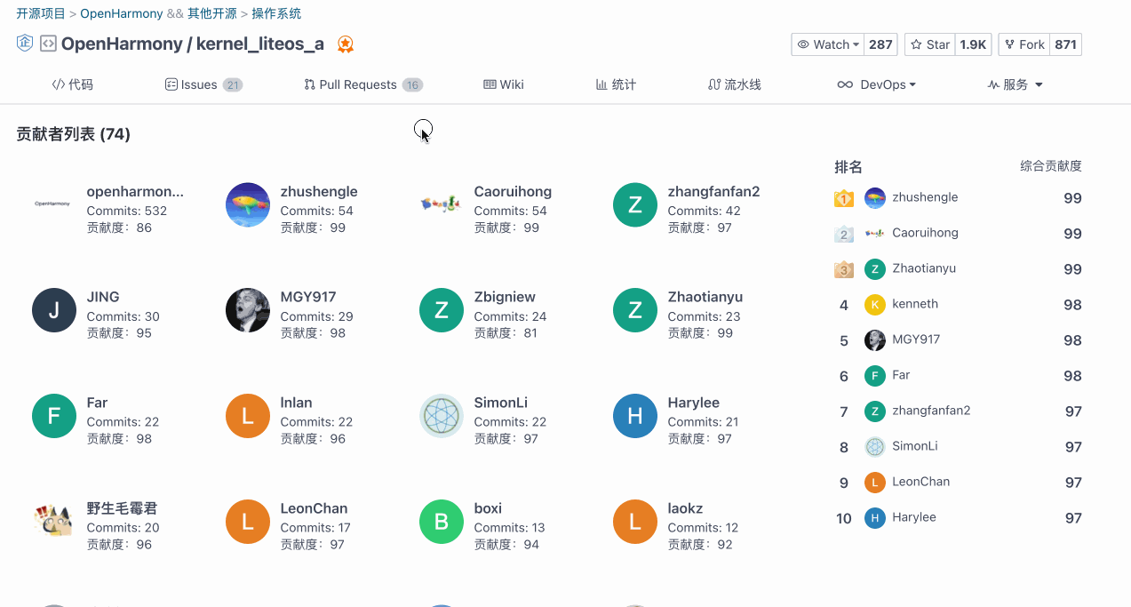Expand the 服务 dropdown menu
The width and height of the screenshot is (1131, 607).
tap(1016, 84)
